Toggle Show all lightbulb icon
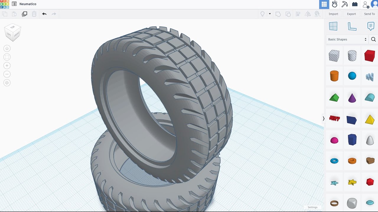This screenshot has height=212, width=378. 262,14
